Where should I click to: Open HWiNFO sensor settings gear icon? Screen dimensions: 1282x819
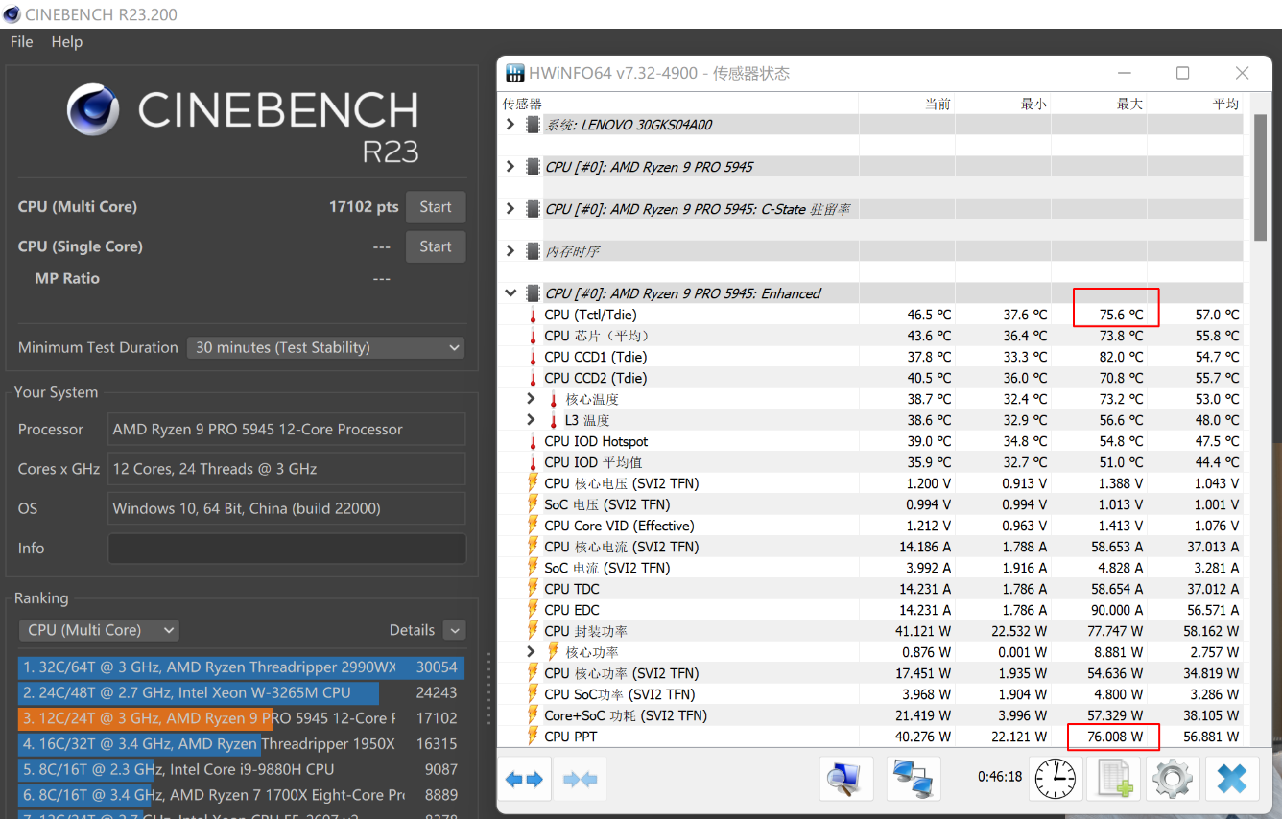click(x=1172, y=779)
